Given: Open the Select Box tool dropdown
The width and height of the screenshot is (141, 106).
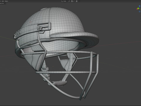Looking at the screenshot, I should click(x=3, y=4).
